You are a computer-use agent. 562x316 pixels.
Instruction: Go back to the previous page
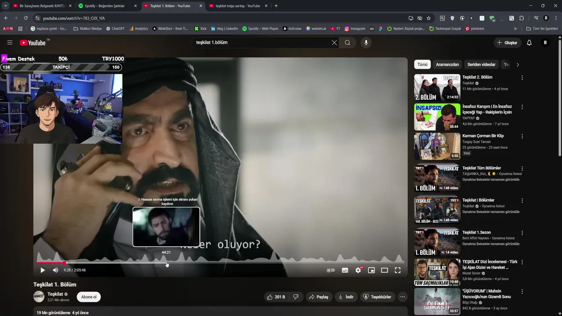(x=6, y=18)
